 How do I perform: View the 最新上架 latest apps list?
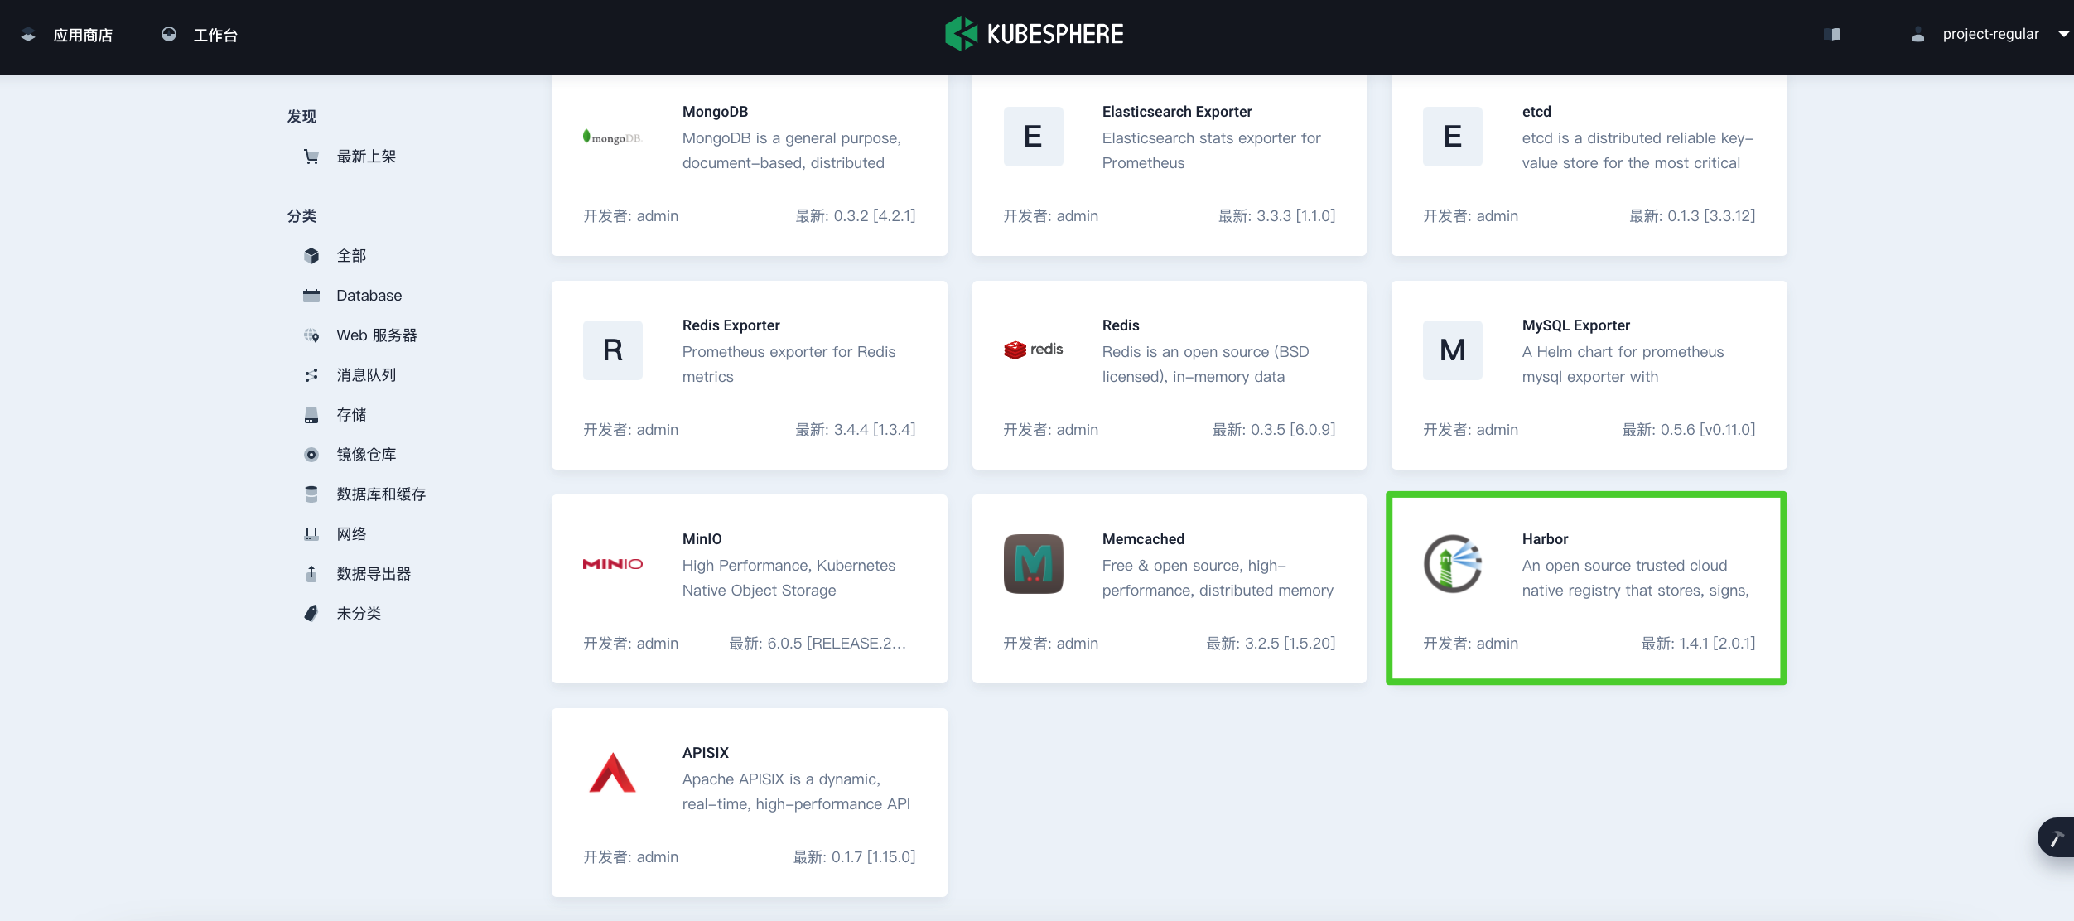[368, 156]
